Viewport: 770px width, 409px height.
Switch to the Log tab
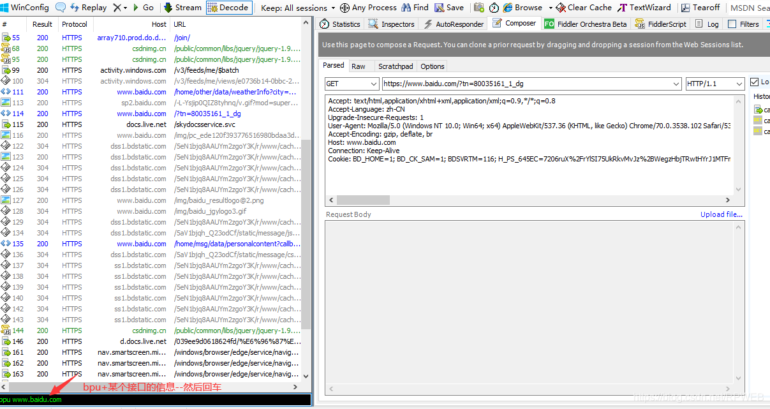click(707, 24)
